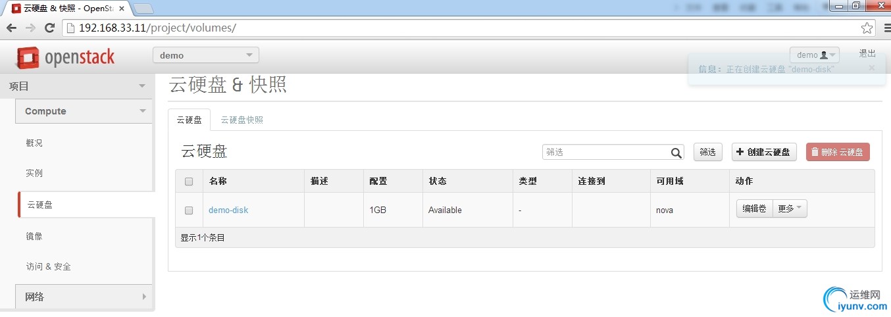Open the demo project dropdown
Screen dimensions: 891x317
(206, 55)
